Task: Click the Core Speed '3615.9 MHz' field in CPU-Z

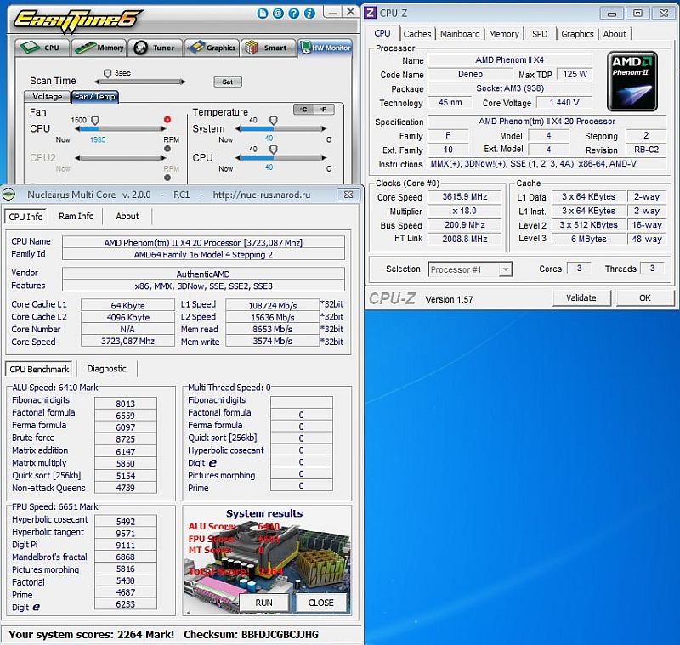Action: [x=464, y=197]
